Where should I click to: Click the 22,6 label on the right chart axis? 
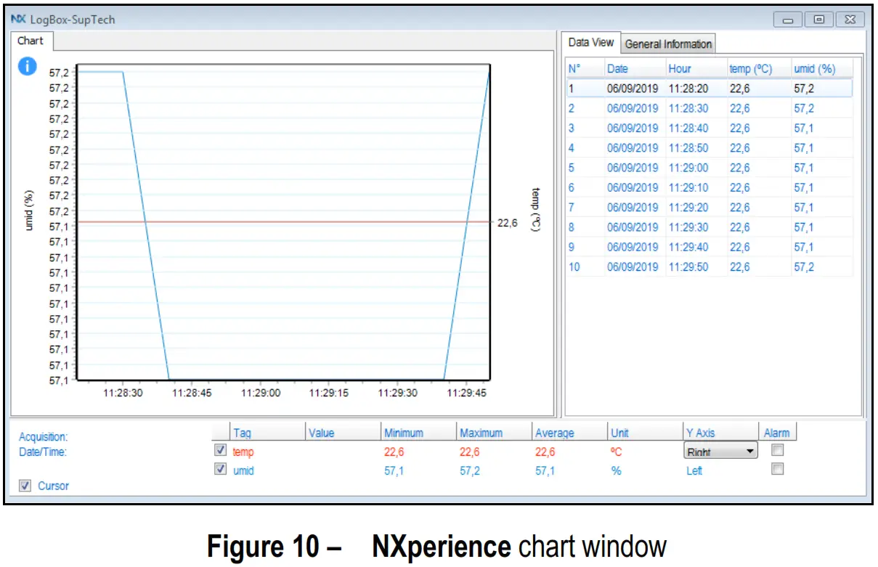point(507,223)
